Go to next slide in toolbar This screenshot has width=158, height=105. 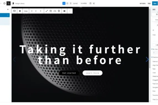tap(36, 11)
